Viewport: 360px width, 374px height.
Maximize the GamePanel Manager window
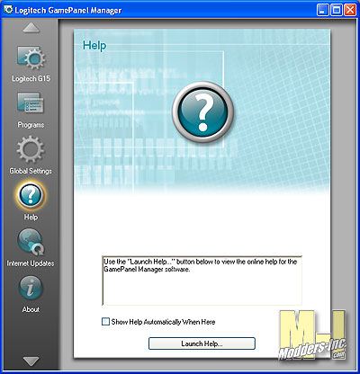(337, 10)
